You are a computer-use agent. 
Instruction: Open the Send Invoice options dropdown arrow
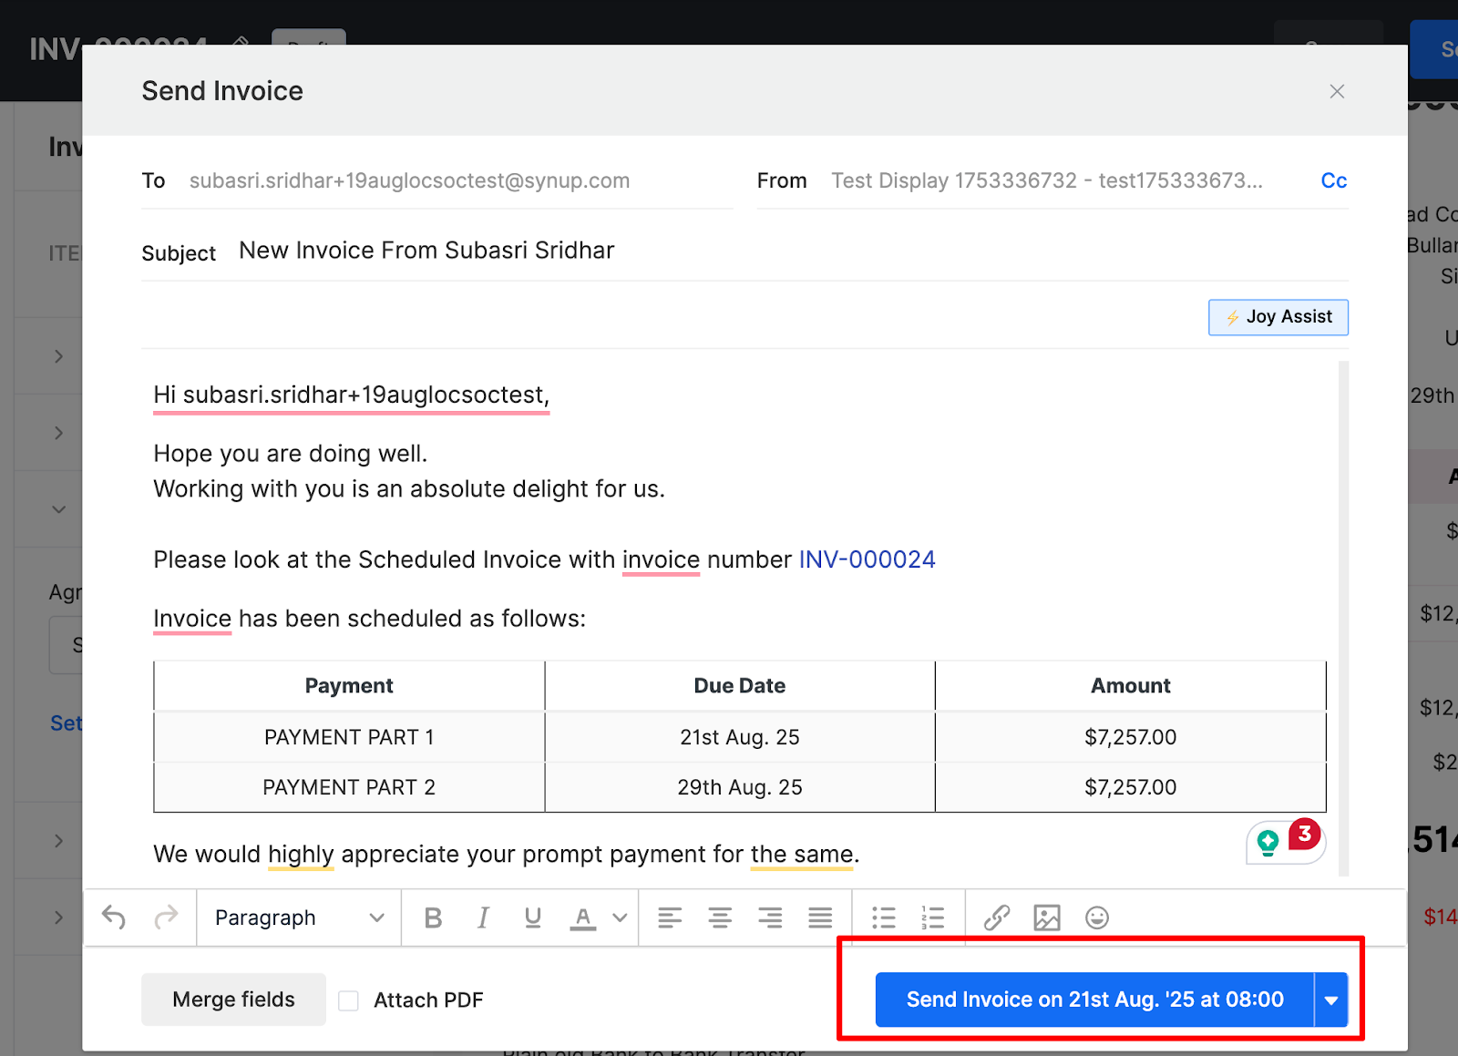[1332, 1000]
